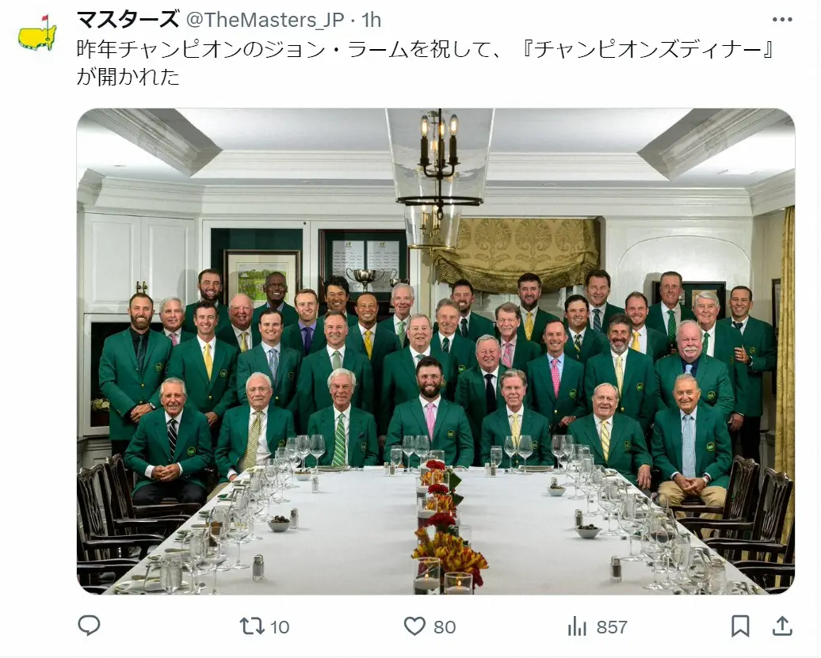View analytics bar chart icon
Viewport: 821px width, 658px height.
pos(577,626)
